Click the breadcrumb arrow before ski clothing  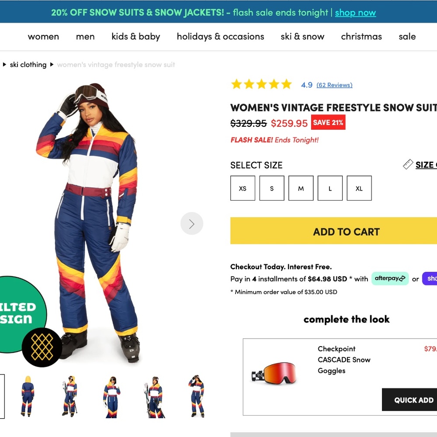[x=4, y=64]
